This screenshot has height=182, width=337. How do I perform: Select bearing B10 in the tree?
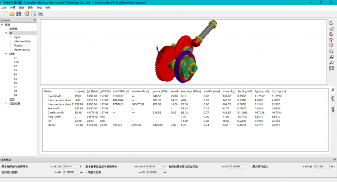pyautogui.click(x=16, y=62)
